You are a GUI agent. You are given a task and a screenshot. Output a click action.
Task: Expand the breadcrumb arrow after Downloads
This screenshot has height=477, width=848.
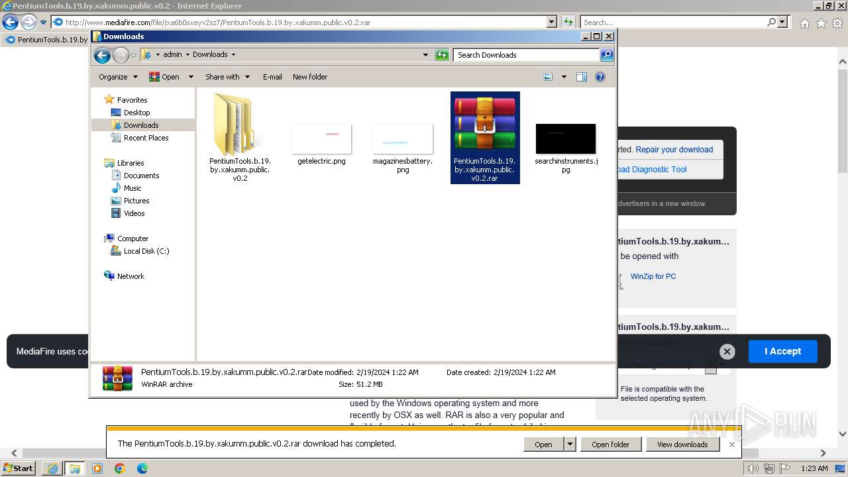pos(233,55)
